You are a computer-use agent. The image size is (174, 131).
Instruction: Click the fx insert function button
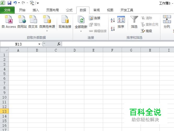[x=59, y=44]
